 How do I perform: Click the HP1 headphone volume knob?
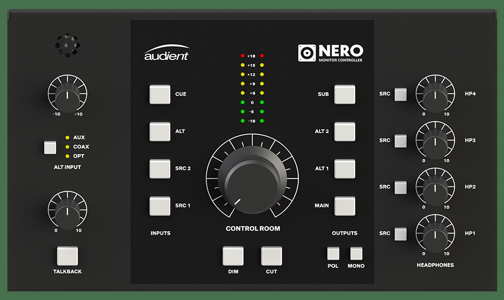pyautogui.click(x=435, y=233)
